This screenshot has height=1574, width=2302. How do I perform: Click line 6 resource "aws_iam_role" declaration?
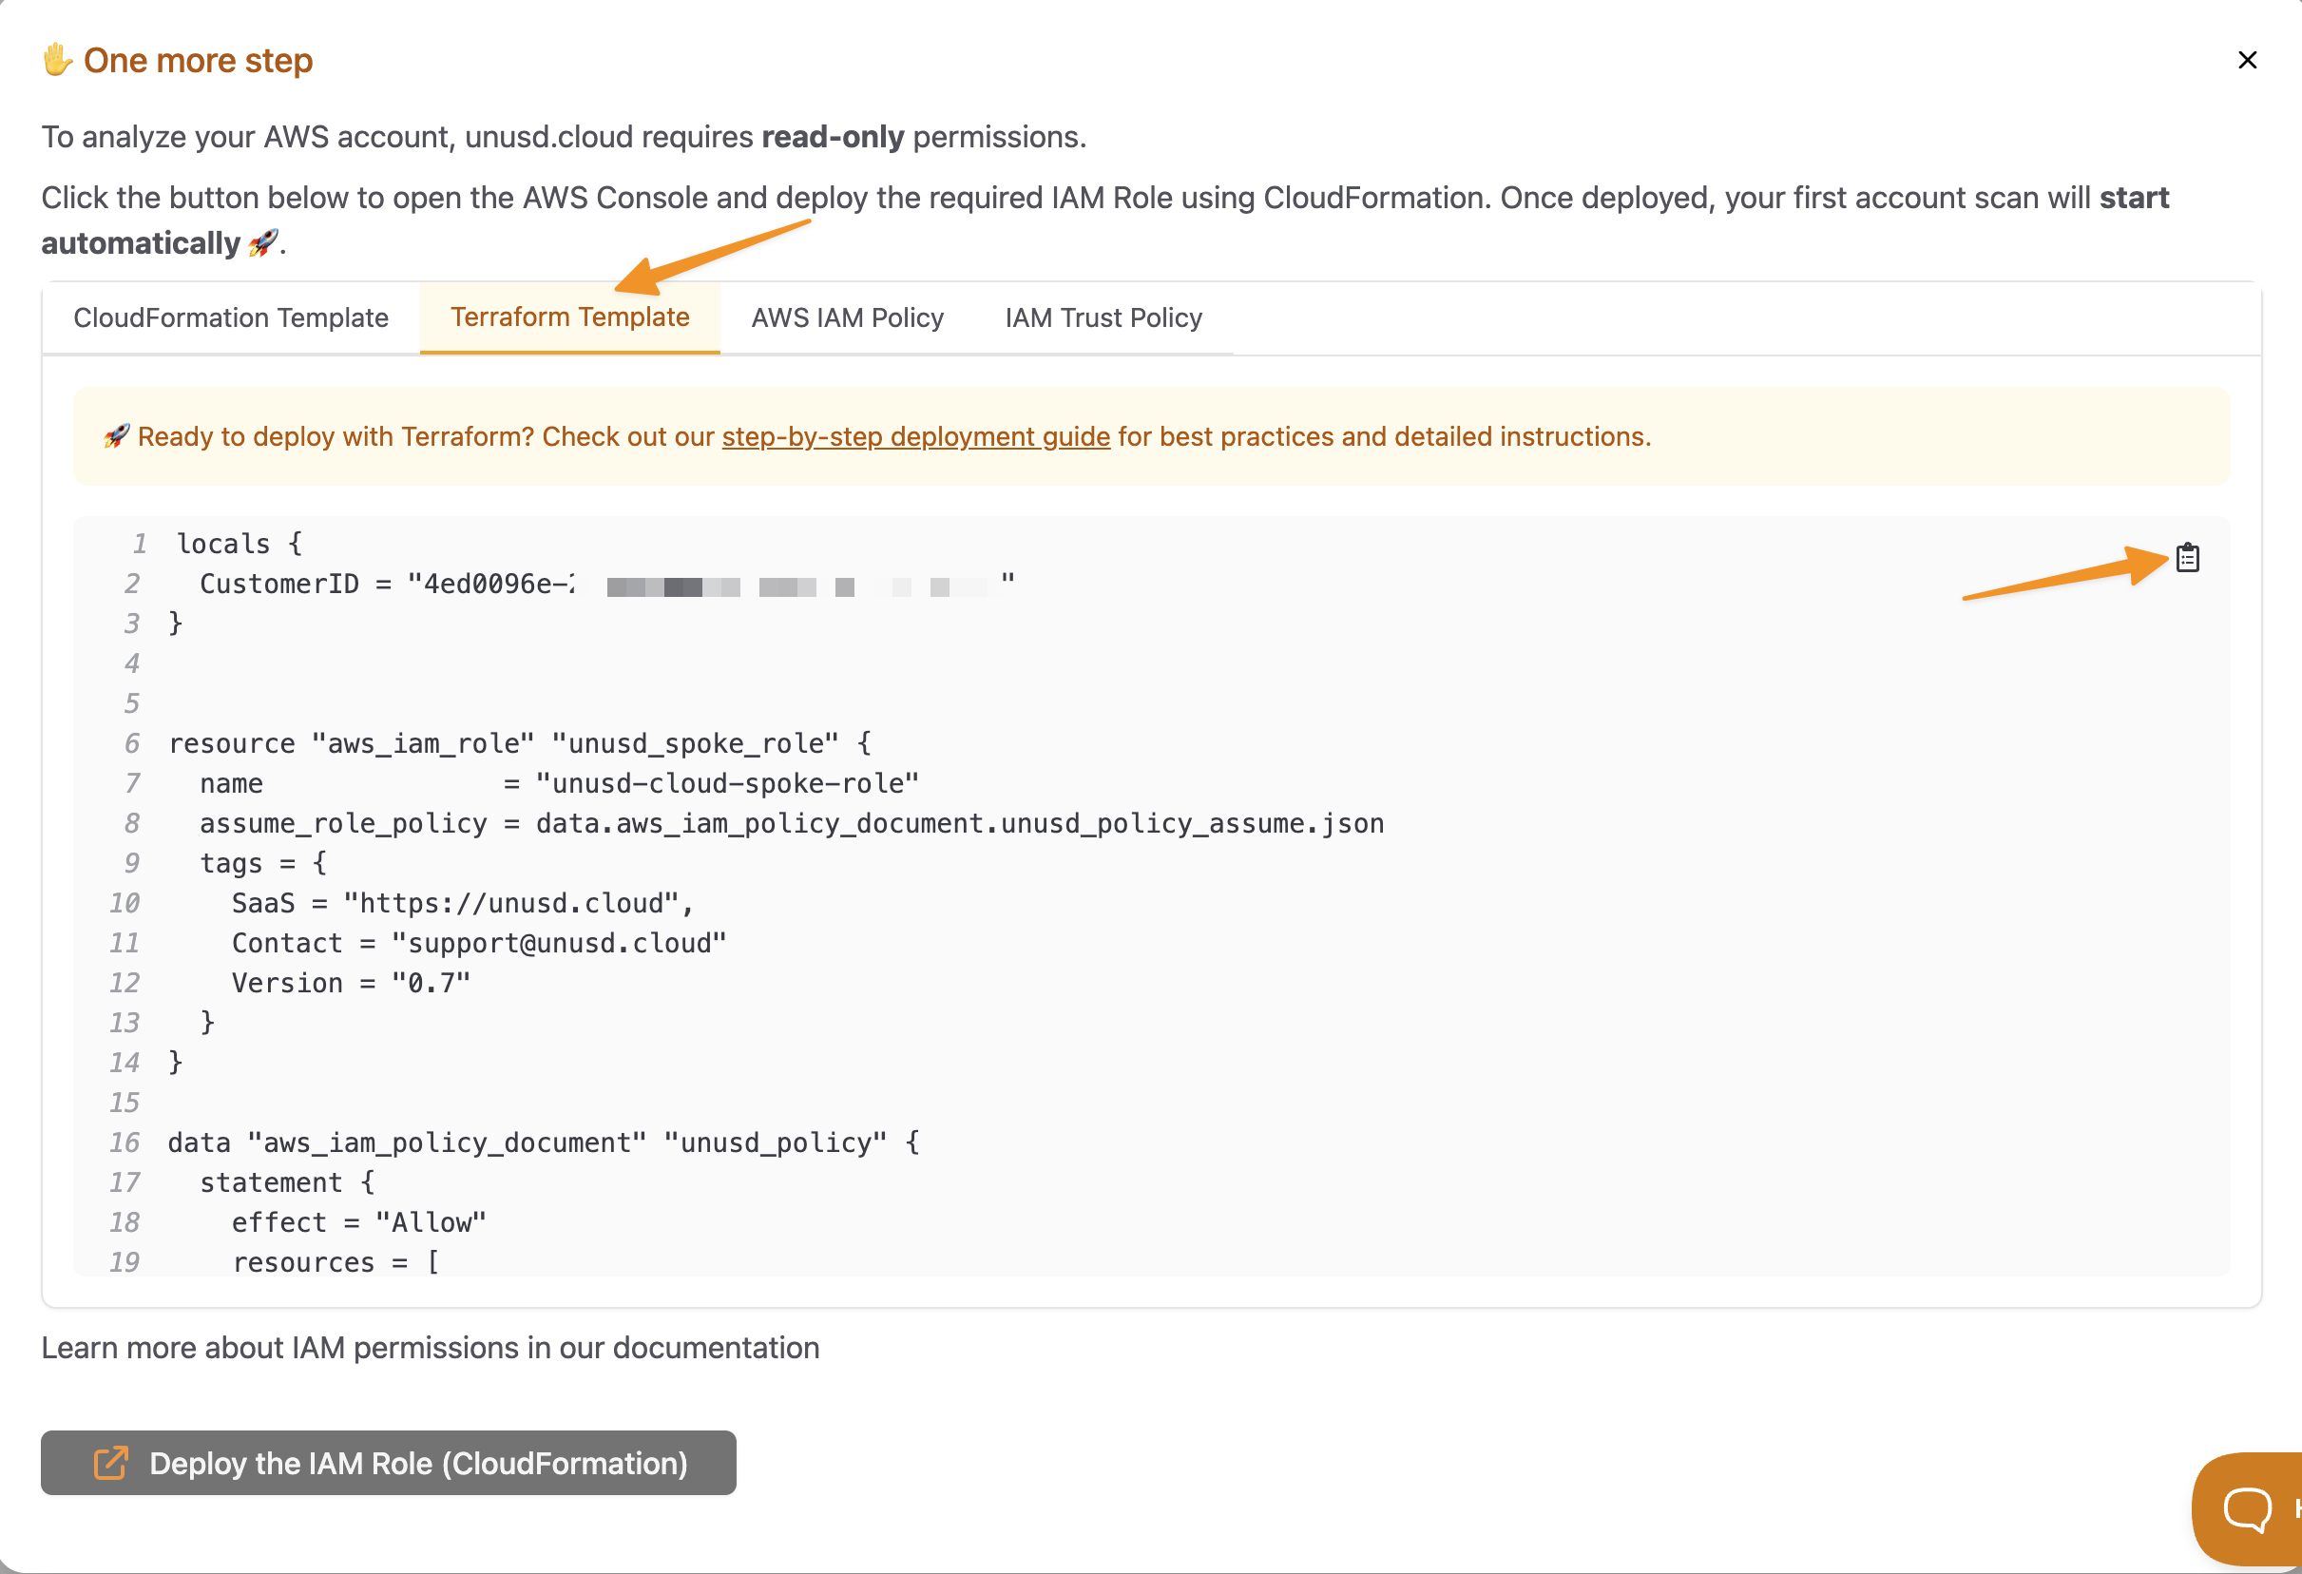(520, 744)
